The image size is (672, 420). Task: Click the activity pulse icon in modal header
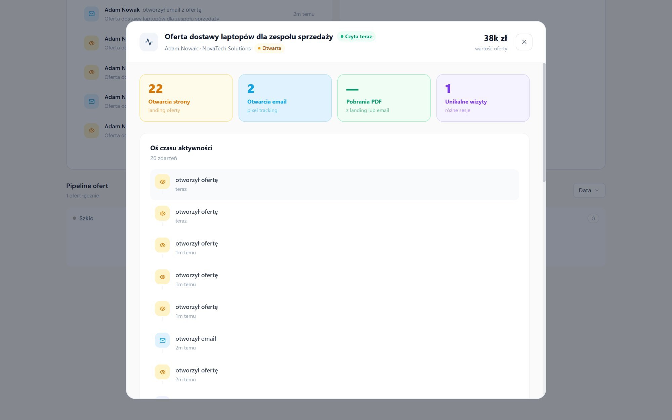[149, 42]
